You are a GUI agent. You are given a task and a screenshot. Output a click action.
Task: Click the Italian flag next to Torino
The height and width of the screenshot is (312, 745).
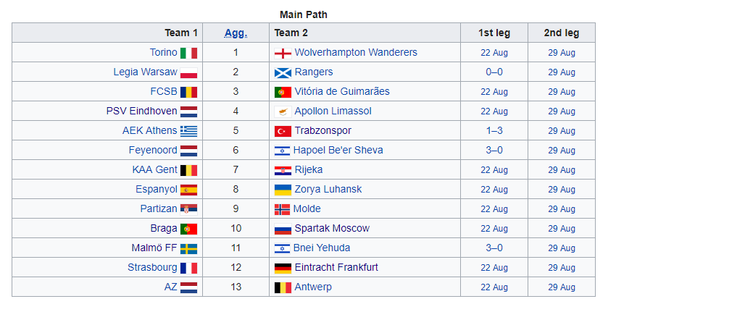(188, 53)
